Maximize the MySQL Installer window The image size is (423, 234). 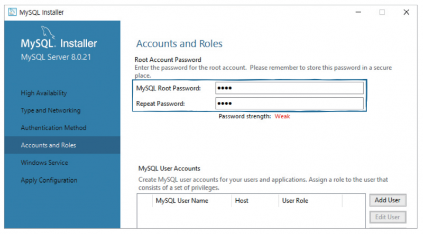(x=382, y=12)
